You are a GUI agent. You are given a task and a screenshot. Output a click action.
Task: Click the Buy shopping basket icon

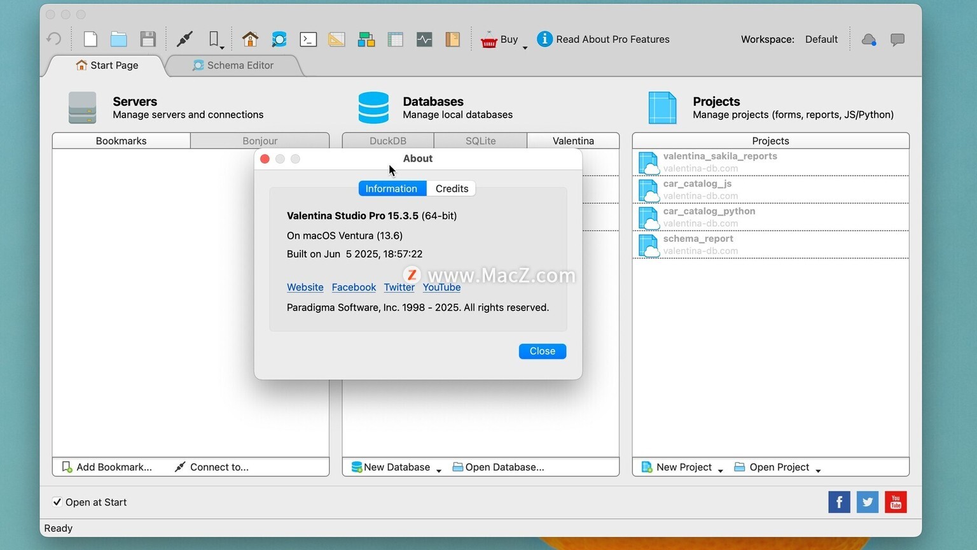488,39
